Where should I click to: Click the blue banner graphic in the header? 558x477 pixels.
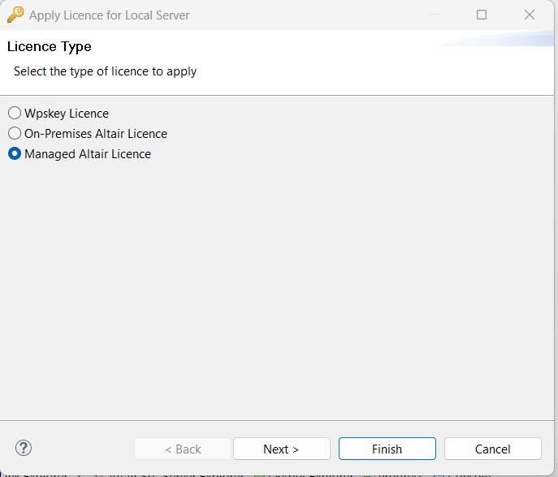pyautogui.click(x=504, y=39)
